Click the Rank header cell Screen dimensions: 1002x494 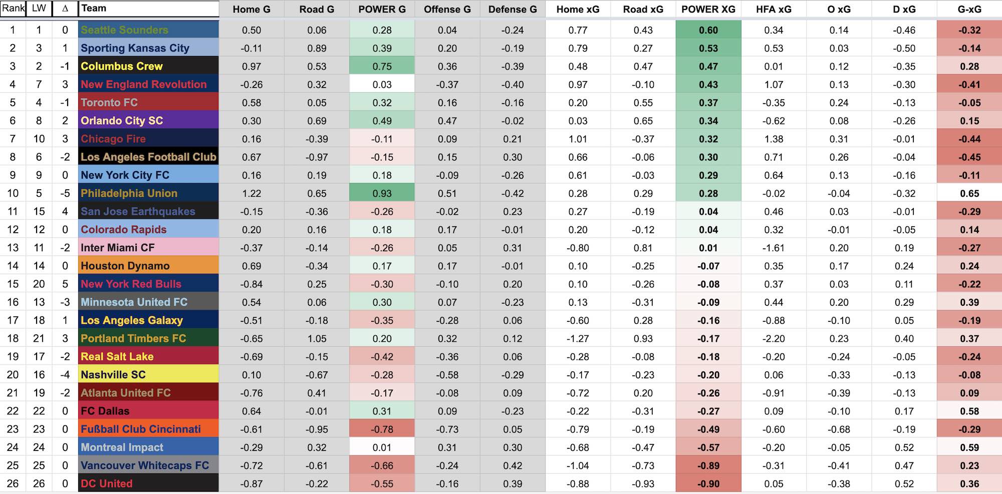click(13, 9)
